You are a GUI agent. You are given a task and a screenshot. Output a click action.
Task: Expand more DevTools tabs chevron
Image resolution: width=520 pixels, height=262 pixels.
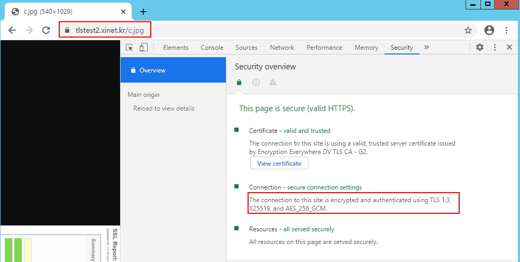[x=426, y=47]
